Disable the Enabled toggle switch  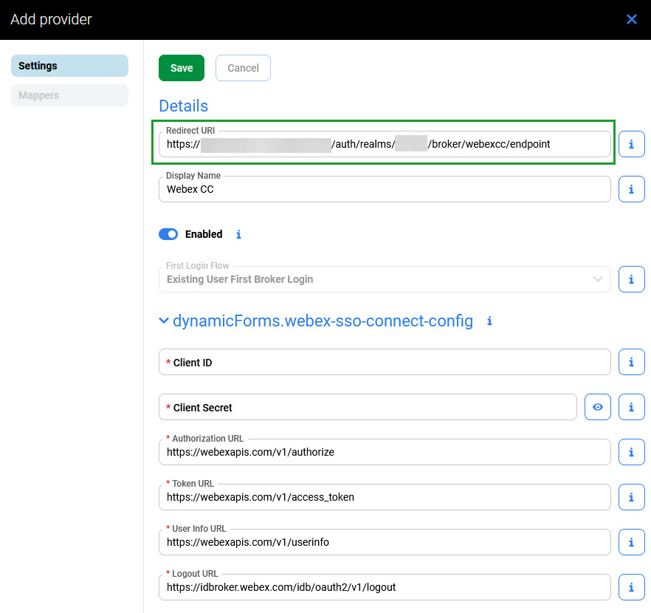[168, 234]
